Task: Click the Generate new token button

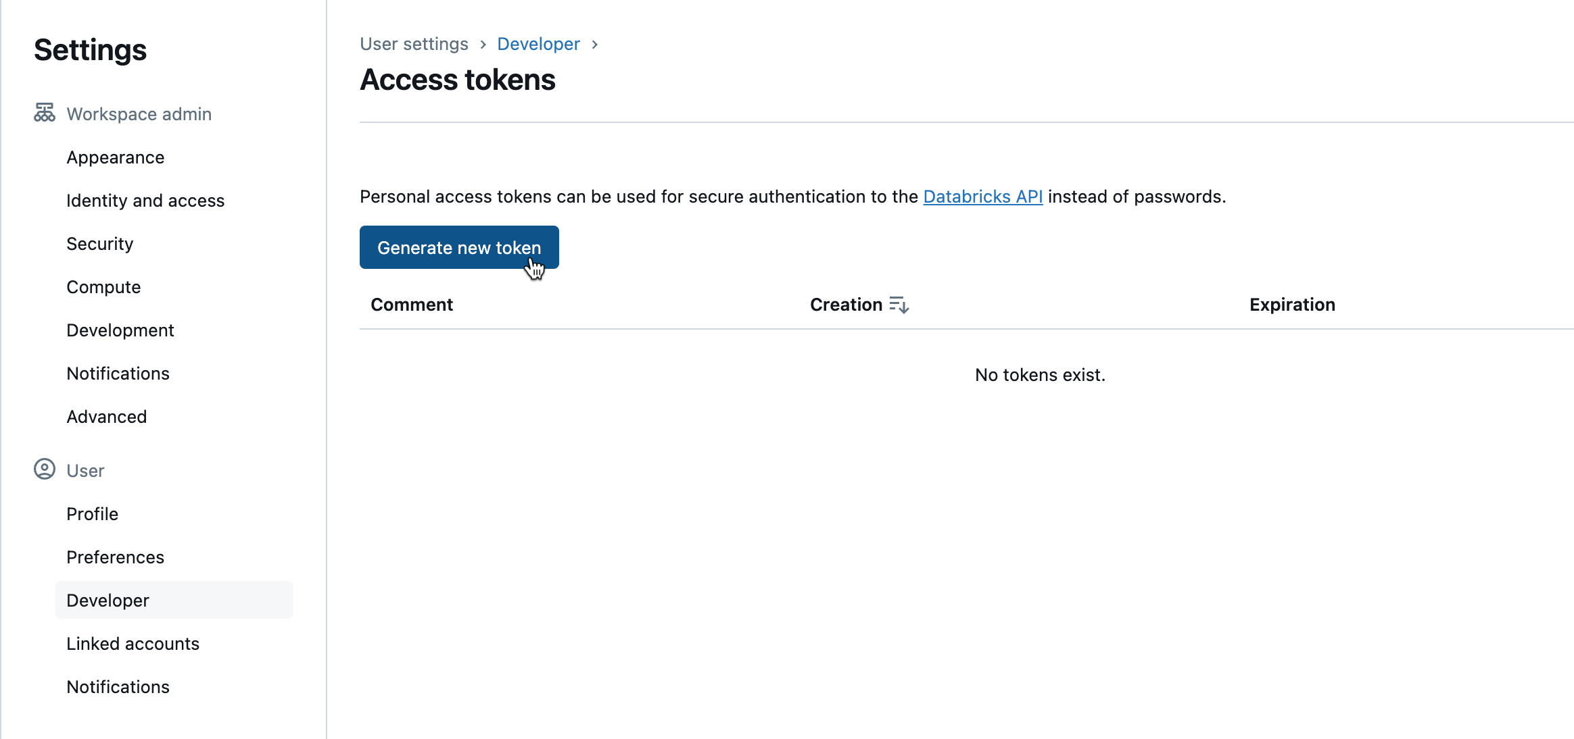Action: (459, 247)
